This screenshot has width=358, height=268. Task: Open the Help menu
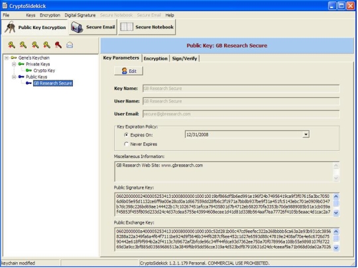point(170,15)
